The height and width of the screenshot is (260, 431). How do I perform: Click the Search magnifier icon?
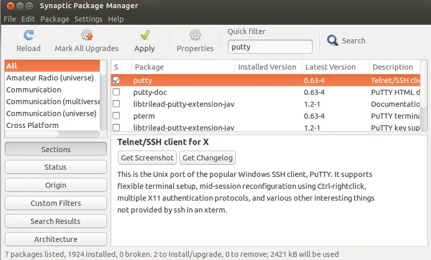(332, 41)
